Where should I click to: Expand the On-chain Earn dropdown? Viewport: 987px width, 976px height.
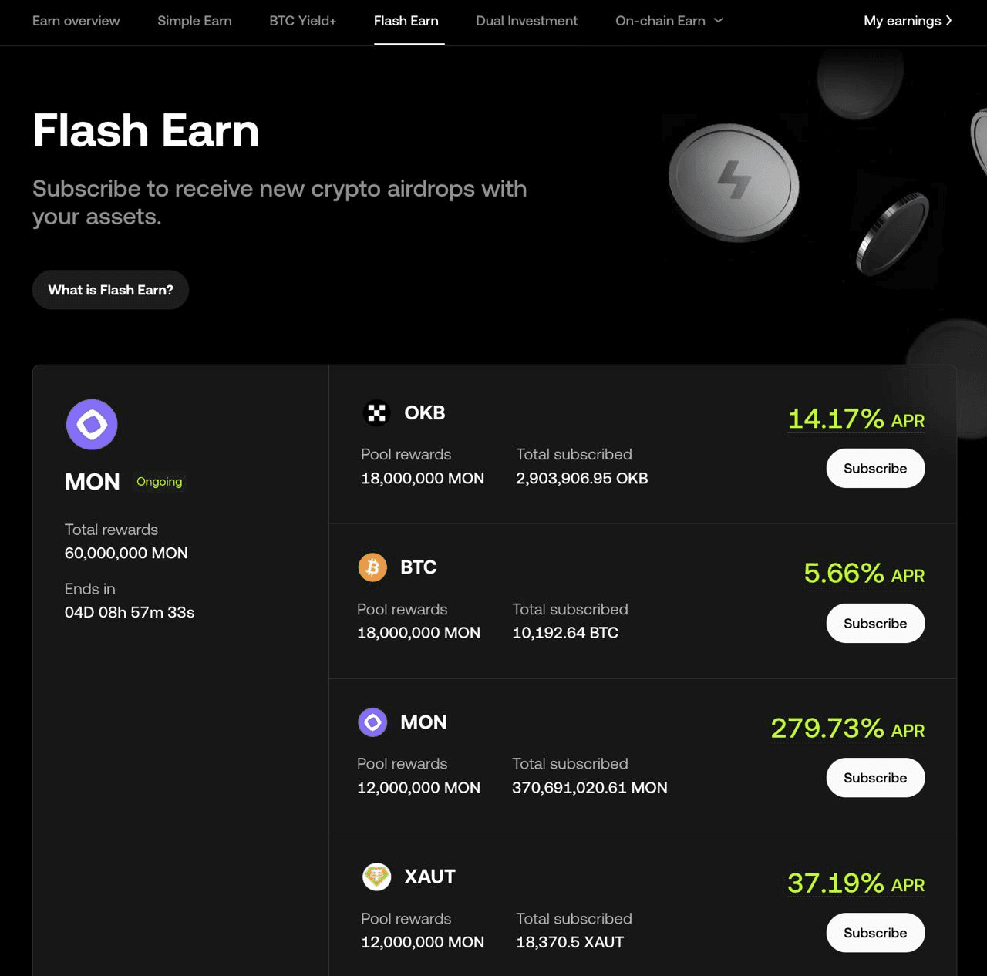[668, 21]
